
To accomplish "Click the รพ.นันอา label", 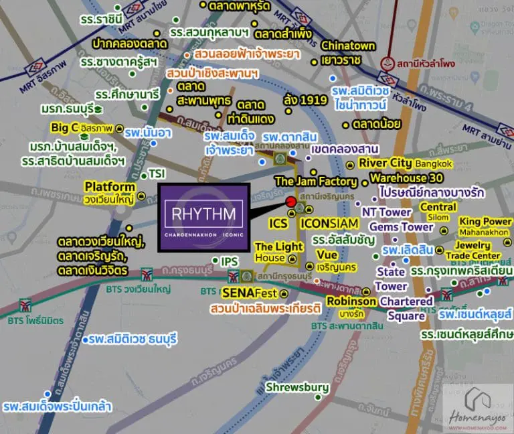I will point(148,133).
